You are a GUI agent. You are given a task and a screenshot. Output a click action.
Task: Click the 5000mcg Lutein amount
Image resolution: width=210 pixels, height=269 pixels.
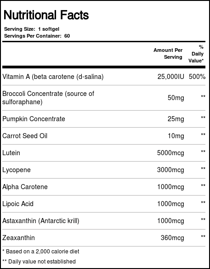170,153
